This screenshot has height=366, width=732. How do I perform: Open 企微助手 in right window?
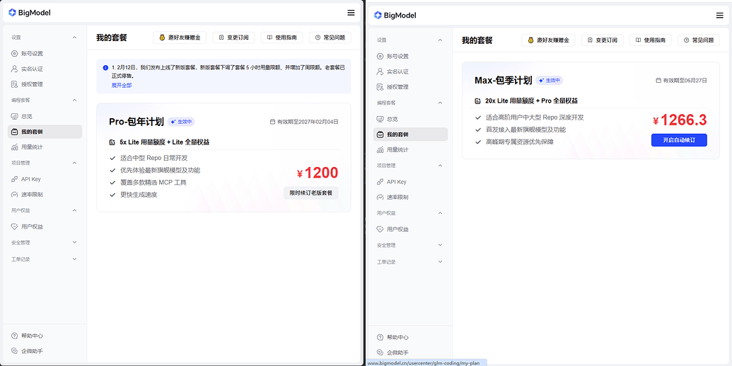coord(393,353)
